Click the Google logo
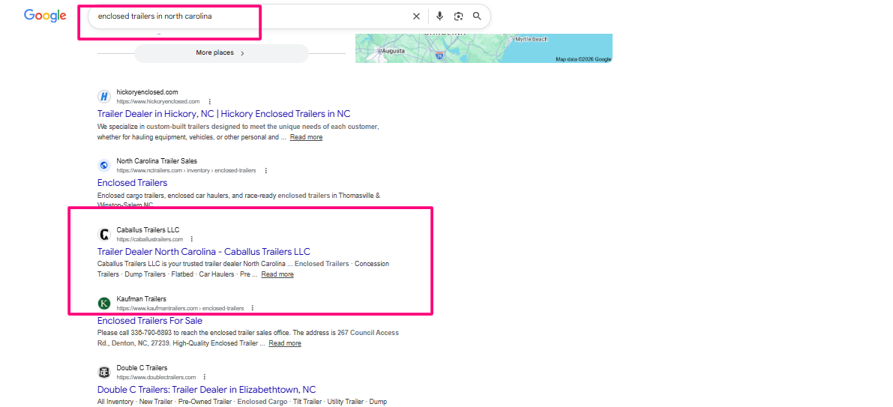Image resolution: width=893 pixels, height=407 pixels. [x=45, y=16]
